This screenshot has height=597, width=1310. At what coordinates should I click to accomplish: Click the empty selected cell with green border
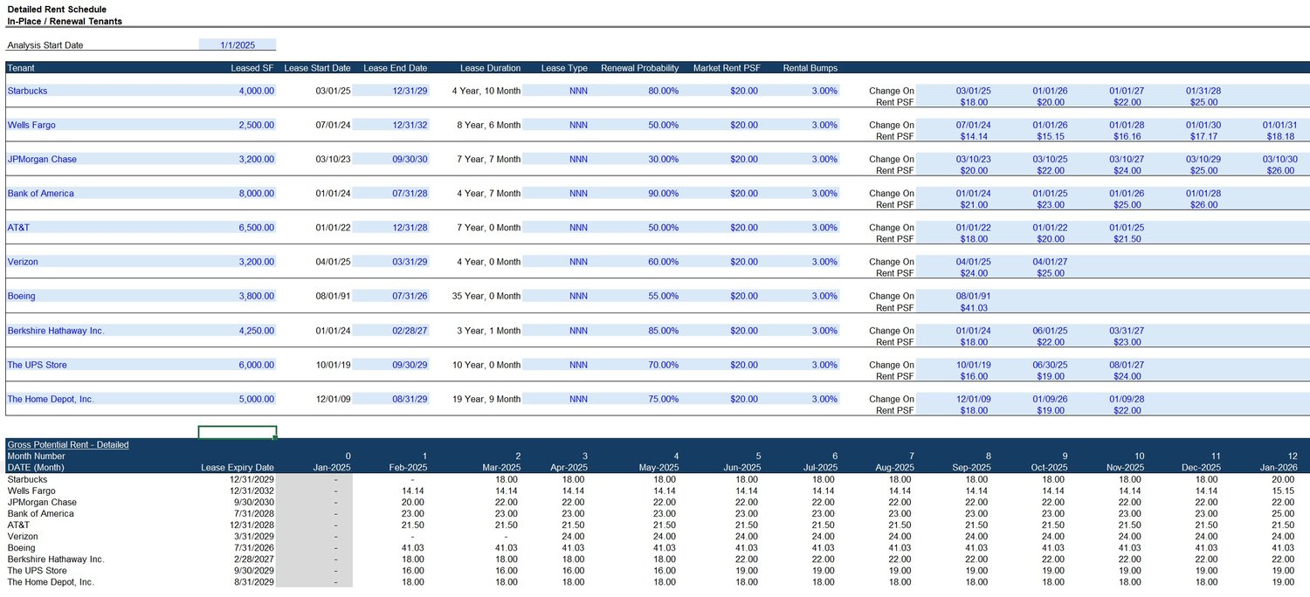click(238, 432)
